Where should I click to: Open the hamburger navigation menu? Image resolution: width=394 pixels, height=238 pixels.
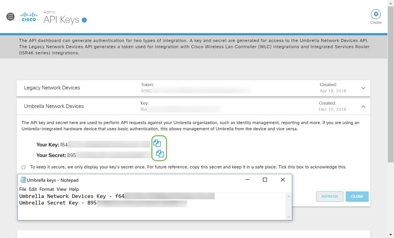(10, 17)
